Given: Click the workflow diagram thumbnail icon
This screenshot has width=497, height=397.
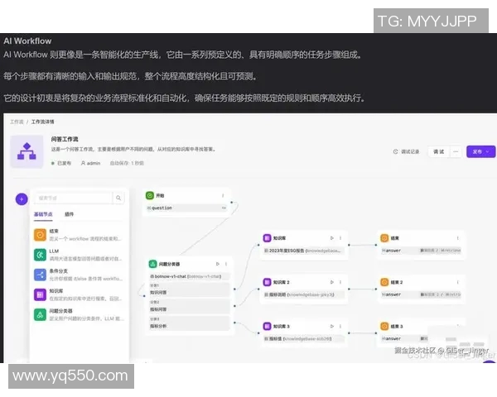Looking at the screenshot, I should coord(27,151).
